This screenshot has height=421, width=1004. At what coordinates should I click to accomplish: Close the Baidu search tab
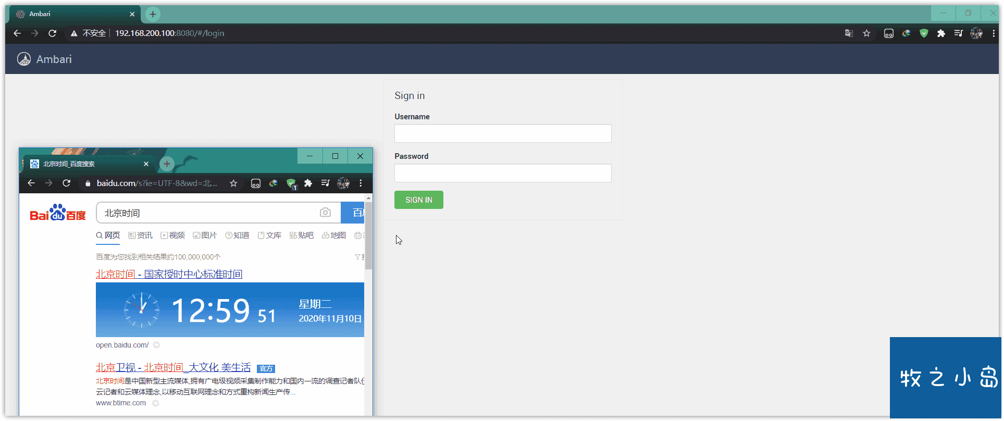pyautogui.click(x=146, y=164)
